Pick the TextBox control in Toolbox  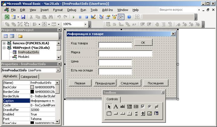(x=122, y=107)
